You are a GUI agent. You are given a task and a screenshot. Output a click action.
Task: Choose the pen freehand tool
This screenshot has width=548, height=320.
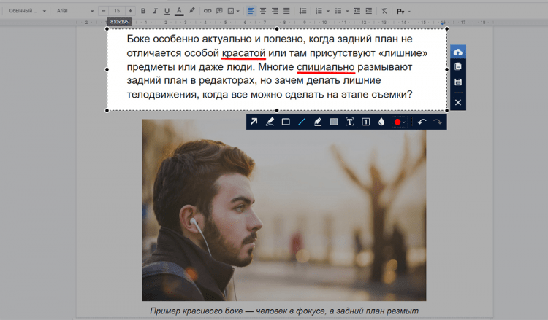click(270, 122)
